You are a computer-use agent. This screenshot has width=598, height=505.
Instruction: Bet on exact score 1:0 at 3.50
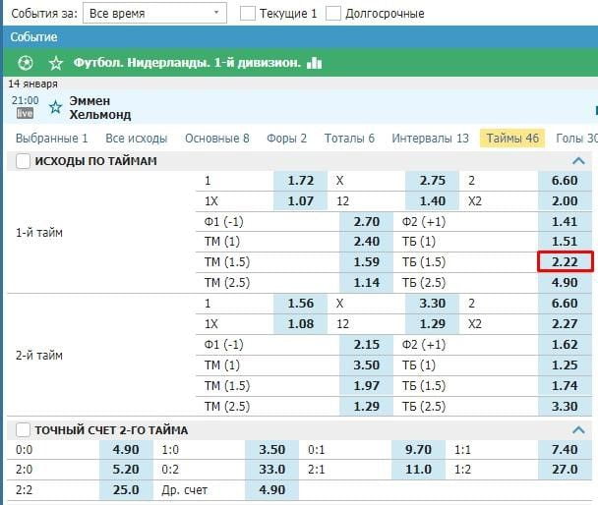click(271, 449)
